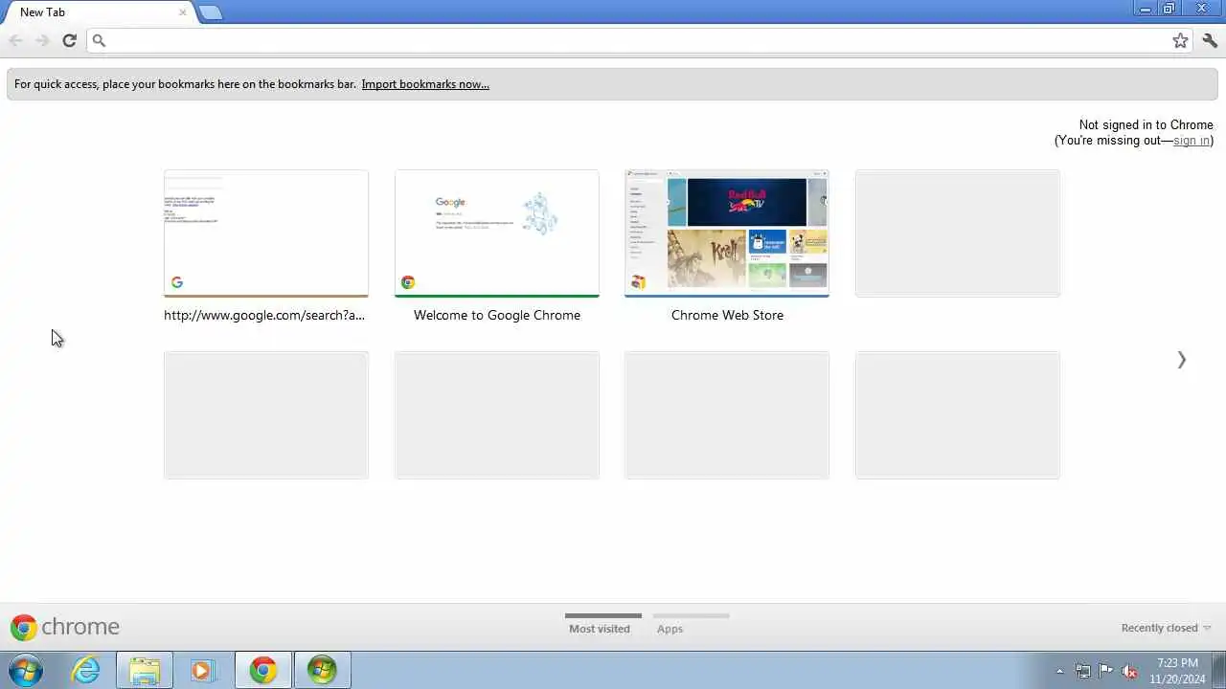Screen dimensions: 1226x689
Task: Go to next page with right chevron
Action: [x=1181, y=359]
